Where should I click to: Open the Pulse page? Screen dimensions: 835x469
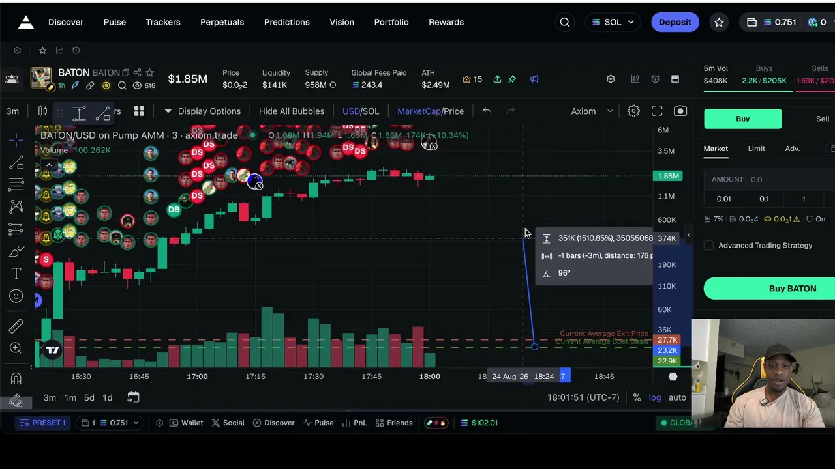115,22
